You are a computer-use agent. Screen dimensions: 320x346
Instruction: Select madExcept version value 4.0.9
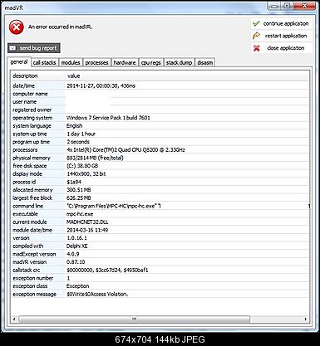(73, 254)
